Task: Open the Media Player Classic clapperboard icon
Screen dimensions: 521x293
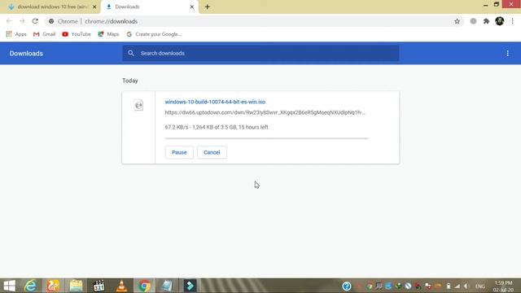Action: (99, 286)
